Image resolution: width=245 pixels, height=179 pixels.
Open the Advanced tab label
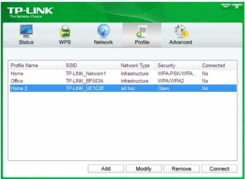(181, 42)
